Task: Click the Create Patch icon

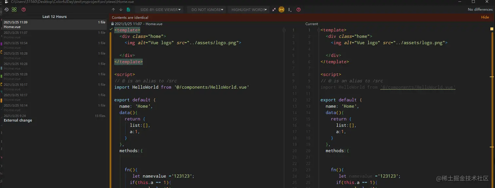Action: click(14, 9)
